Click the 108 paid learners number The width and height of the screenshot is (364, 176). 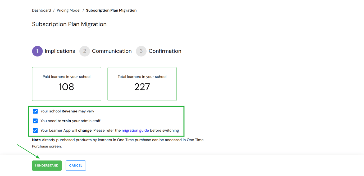(x=66, y=87)
